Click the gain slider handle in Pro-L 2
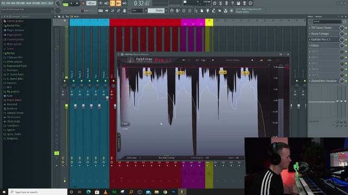The height and width of the screenshot is (195, 348). (125, 124)
